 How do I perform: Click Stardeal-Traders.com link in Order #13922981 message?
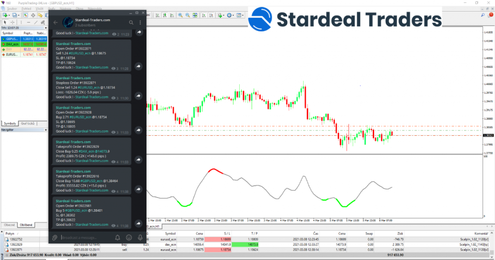(x=92, y=225)
